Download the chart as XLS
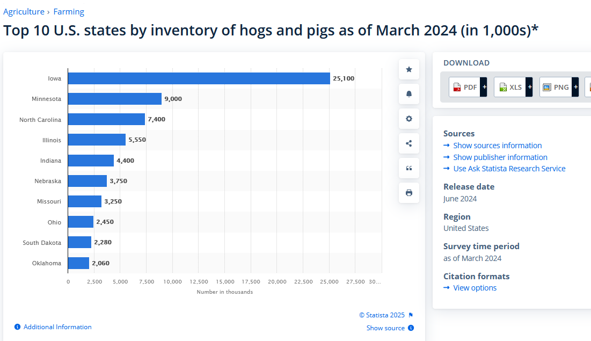The width and height of the screenshot is (591, 341). 510,87
